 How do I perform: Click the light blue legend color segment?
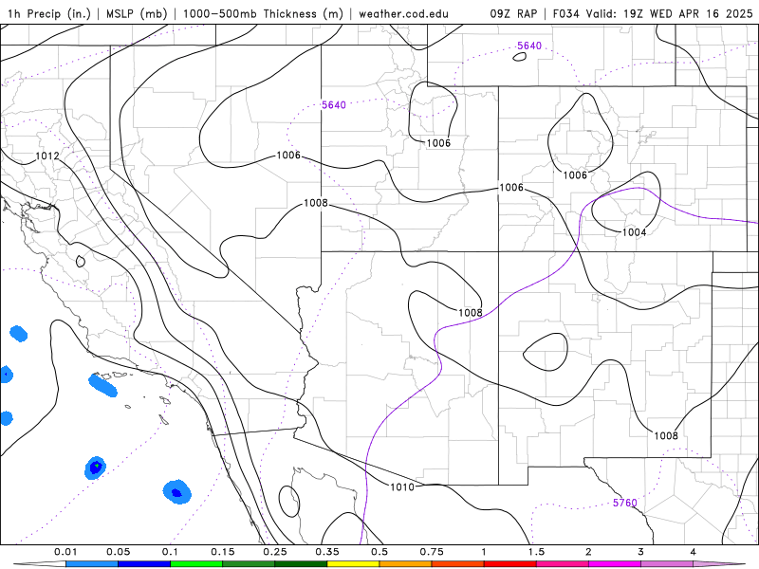click(92, 564)
